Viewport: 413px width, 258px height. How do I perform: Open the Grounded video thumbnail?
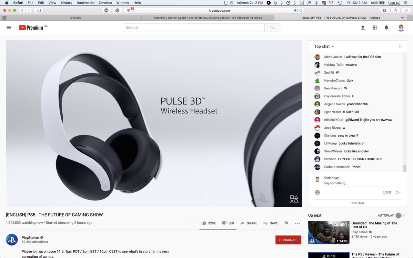329,233
